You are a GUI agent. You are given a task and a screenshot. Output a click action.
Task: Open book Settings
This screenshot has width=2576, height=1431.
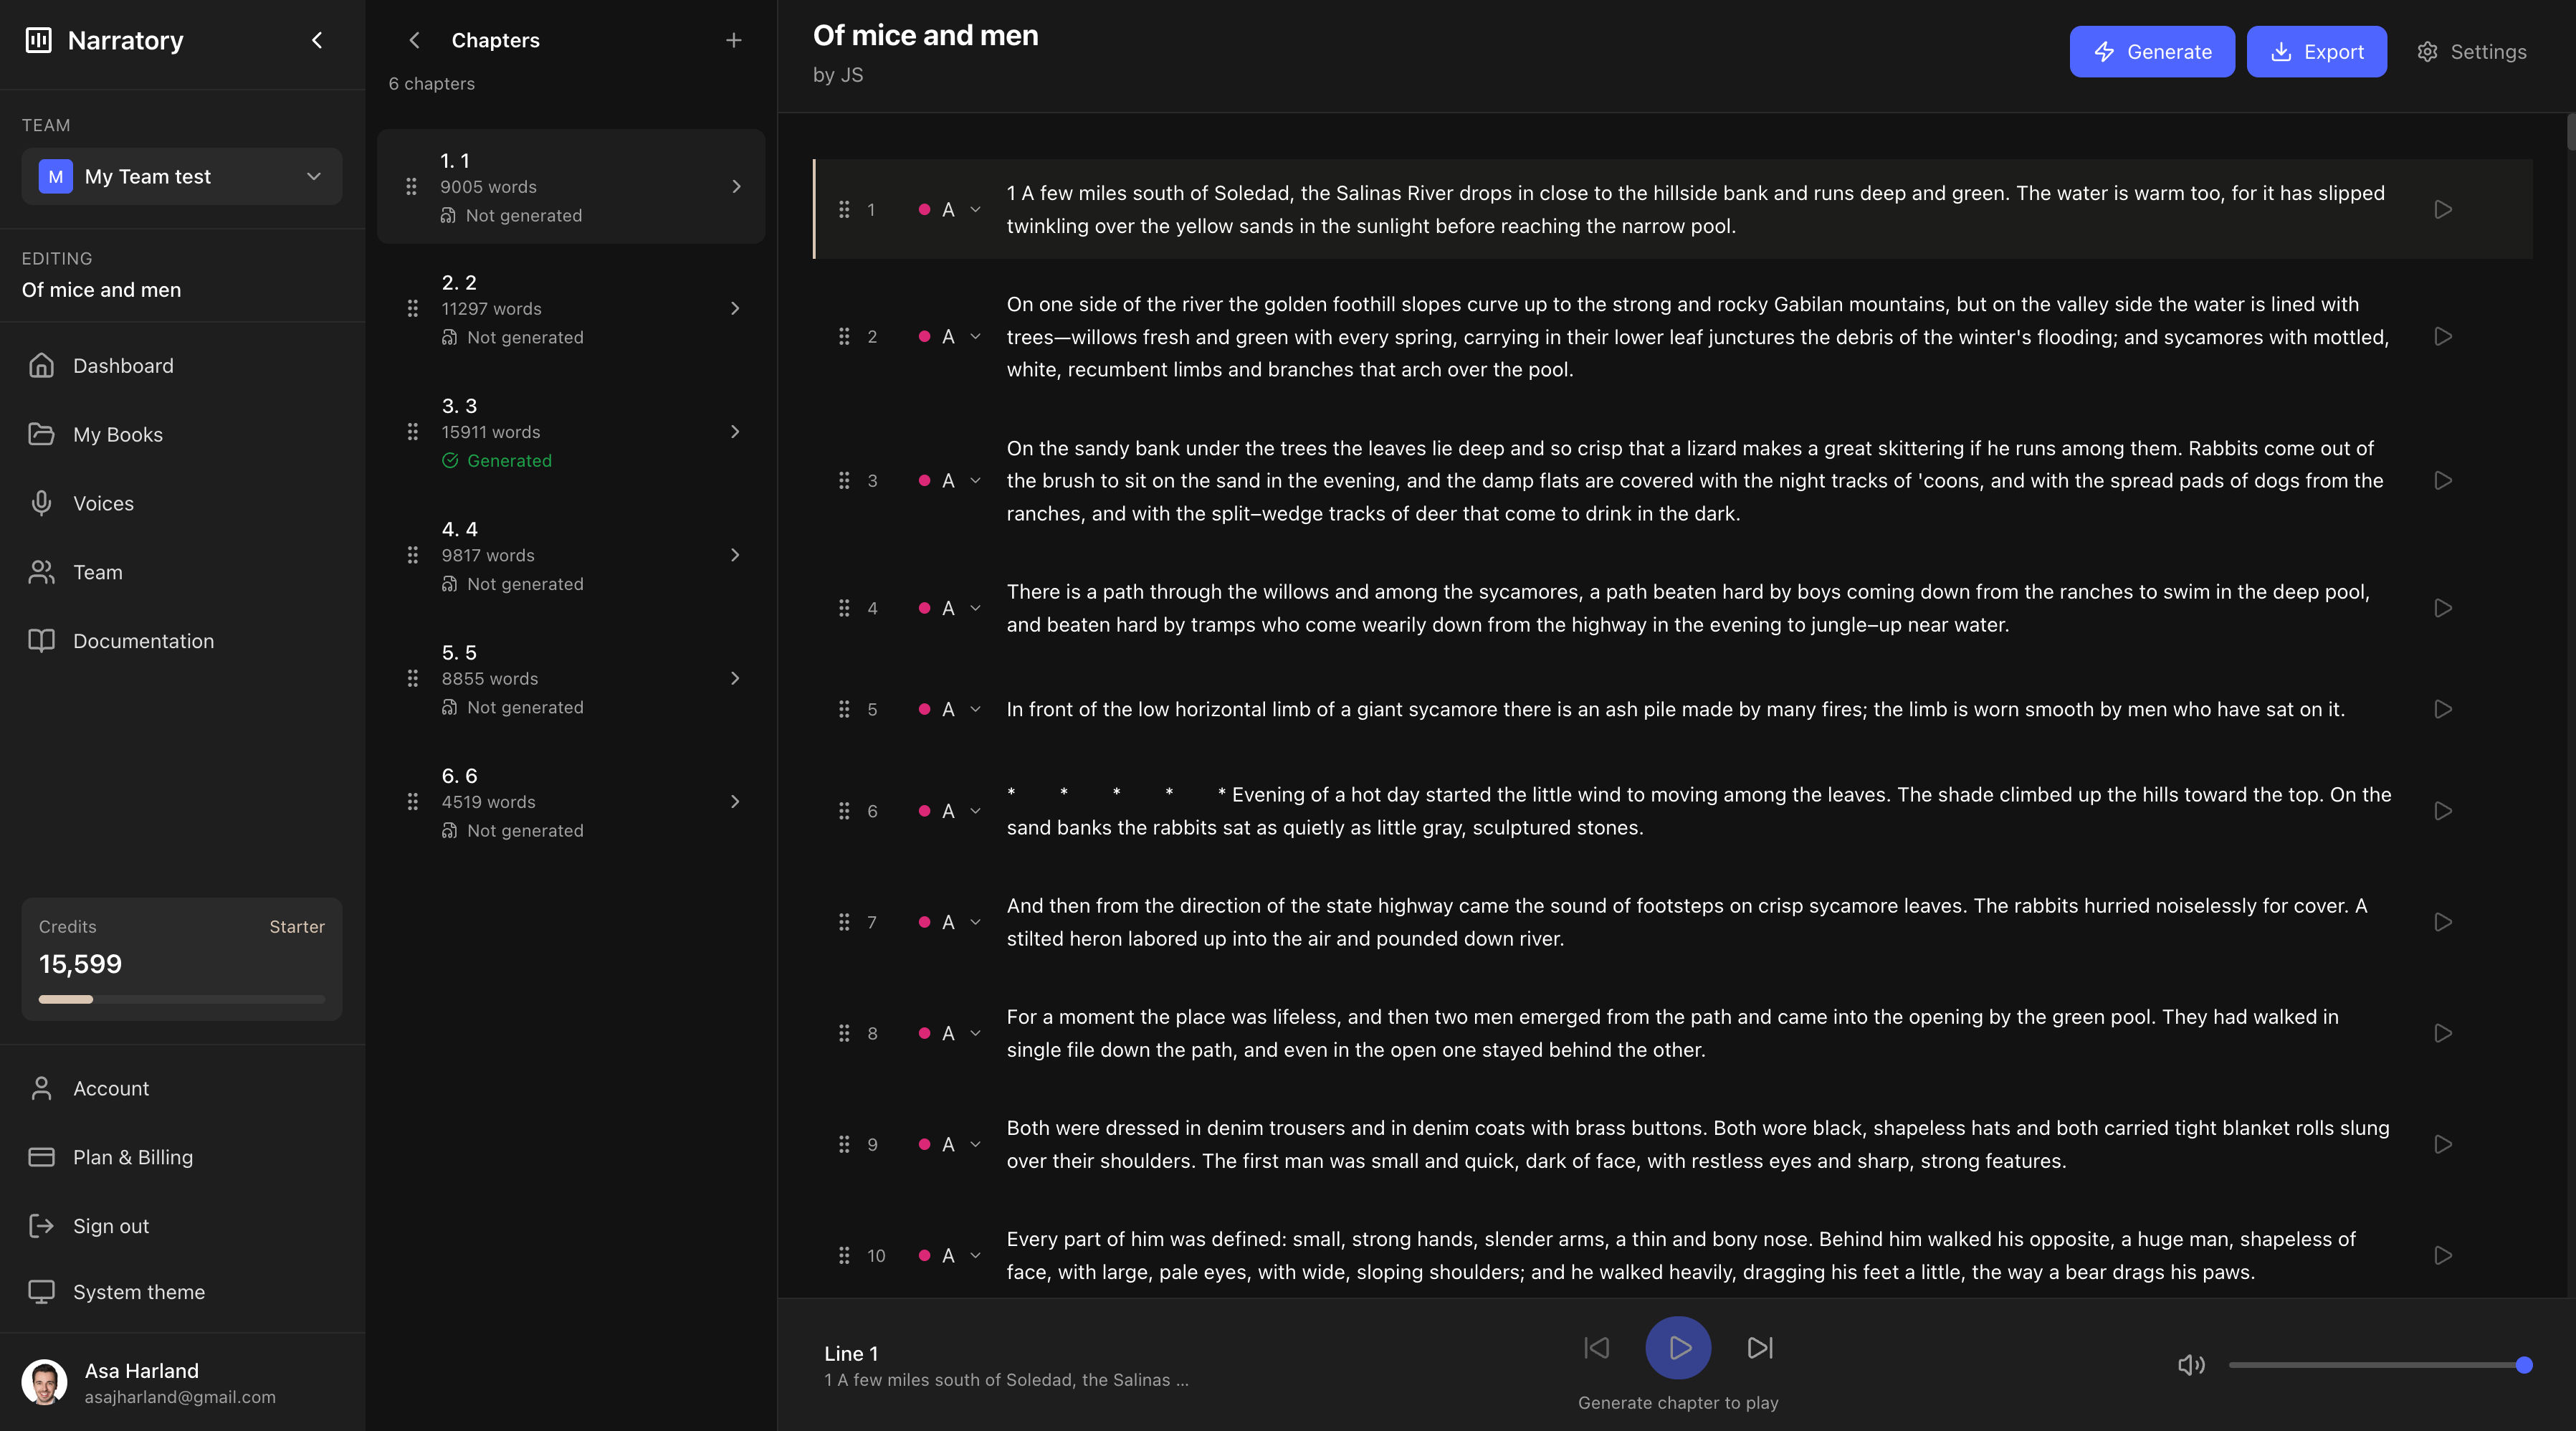[2471, 52]
